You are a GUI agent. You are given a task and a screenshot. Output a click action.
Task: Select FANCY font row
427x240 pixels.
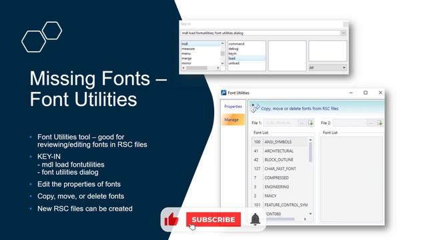[280, 195]
